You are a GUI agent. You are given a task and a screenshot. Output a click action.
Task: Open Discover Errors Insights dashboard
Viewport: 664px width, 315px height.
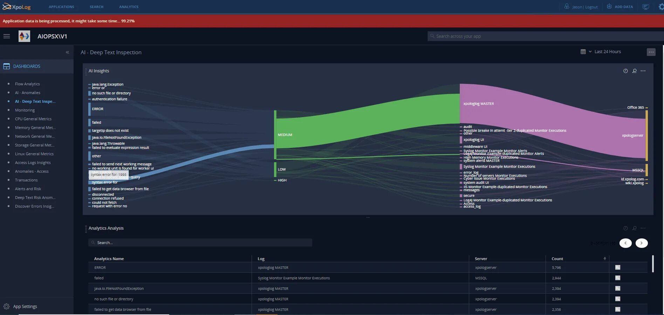pos(35,206)
